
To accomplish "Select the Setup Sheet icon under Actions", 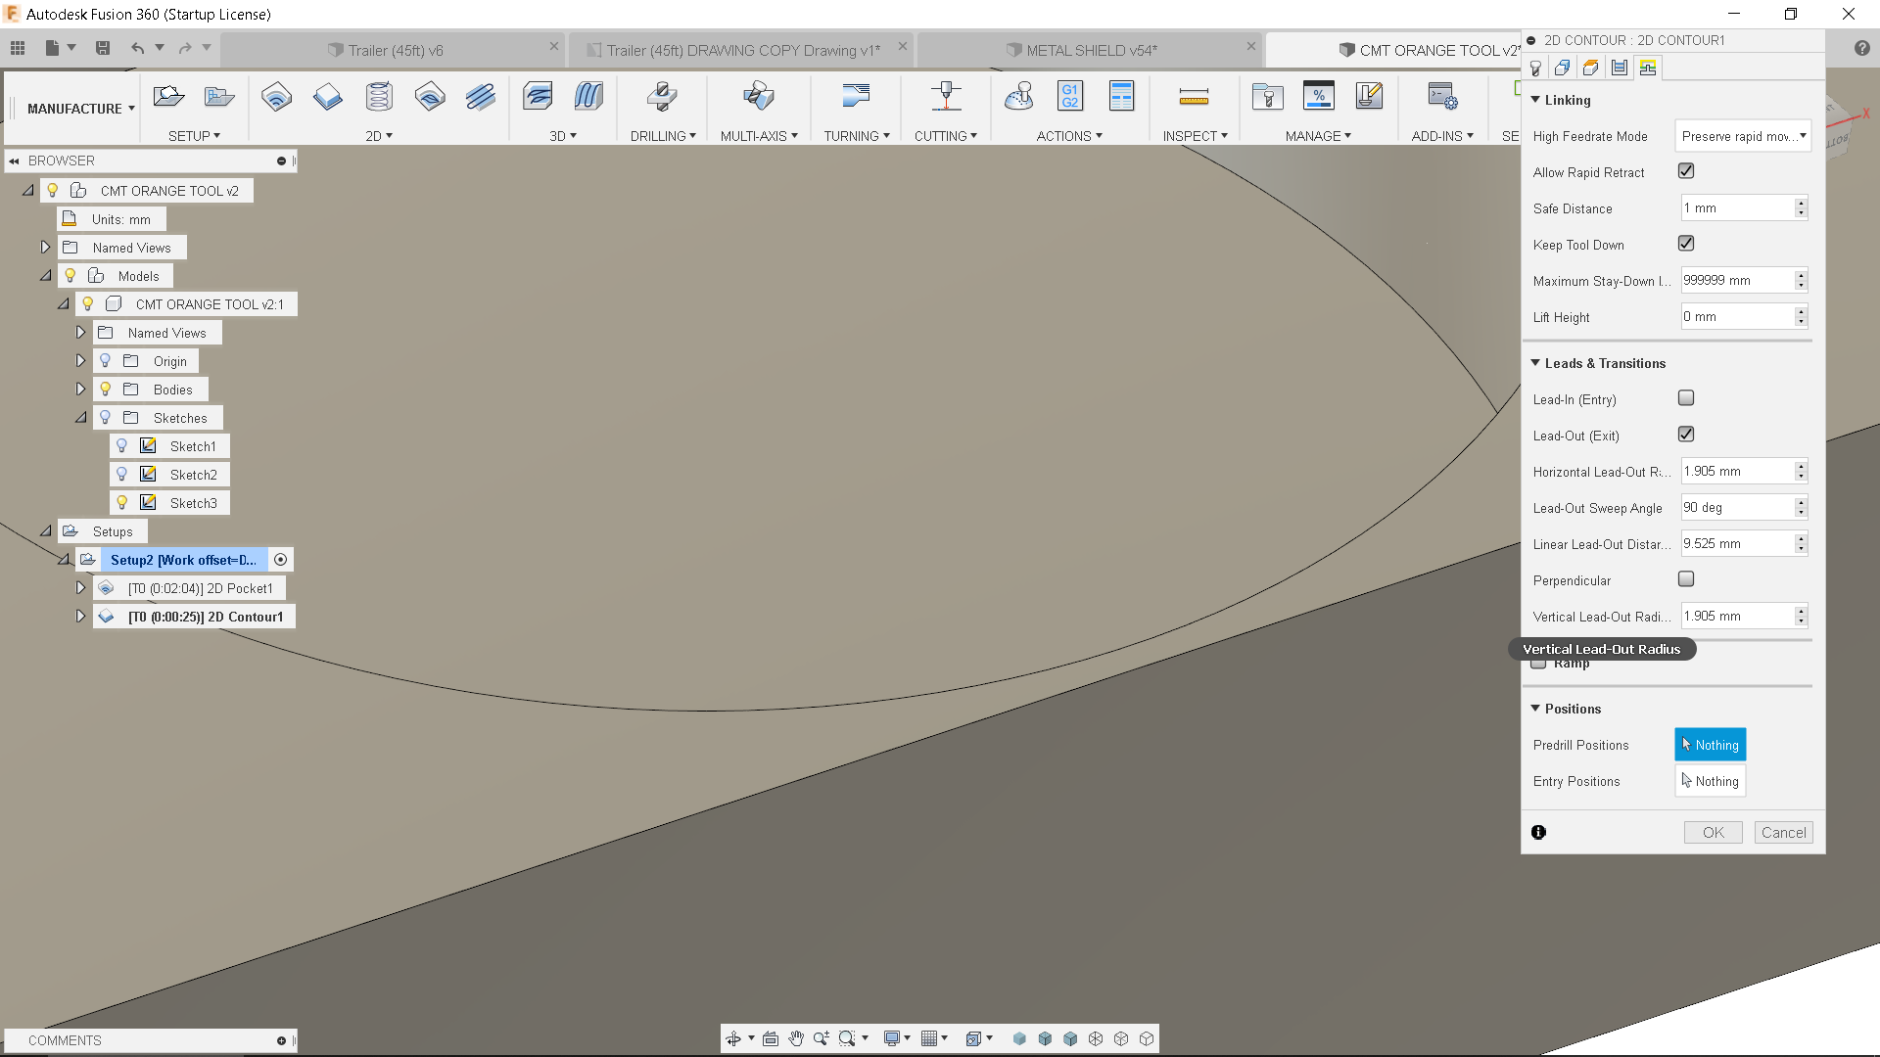I will (x=1121, y=96).
